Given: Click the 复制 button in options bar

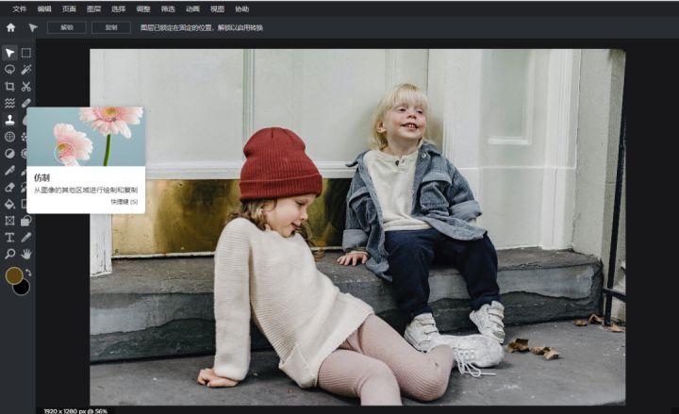Looking at the screenshot, I should pyautogui.click(x=111, y=27).
